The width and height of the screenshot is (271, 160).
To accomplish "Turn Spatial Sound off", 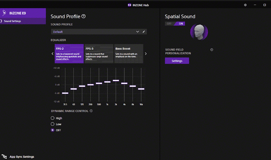I will [169, 24].
